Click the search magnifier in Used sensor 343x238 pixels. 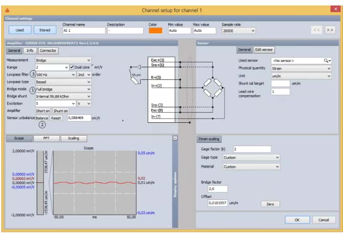327,60
